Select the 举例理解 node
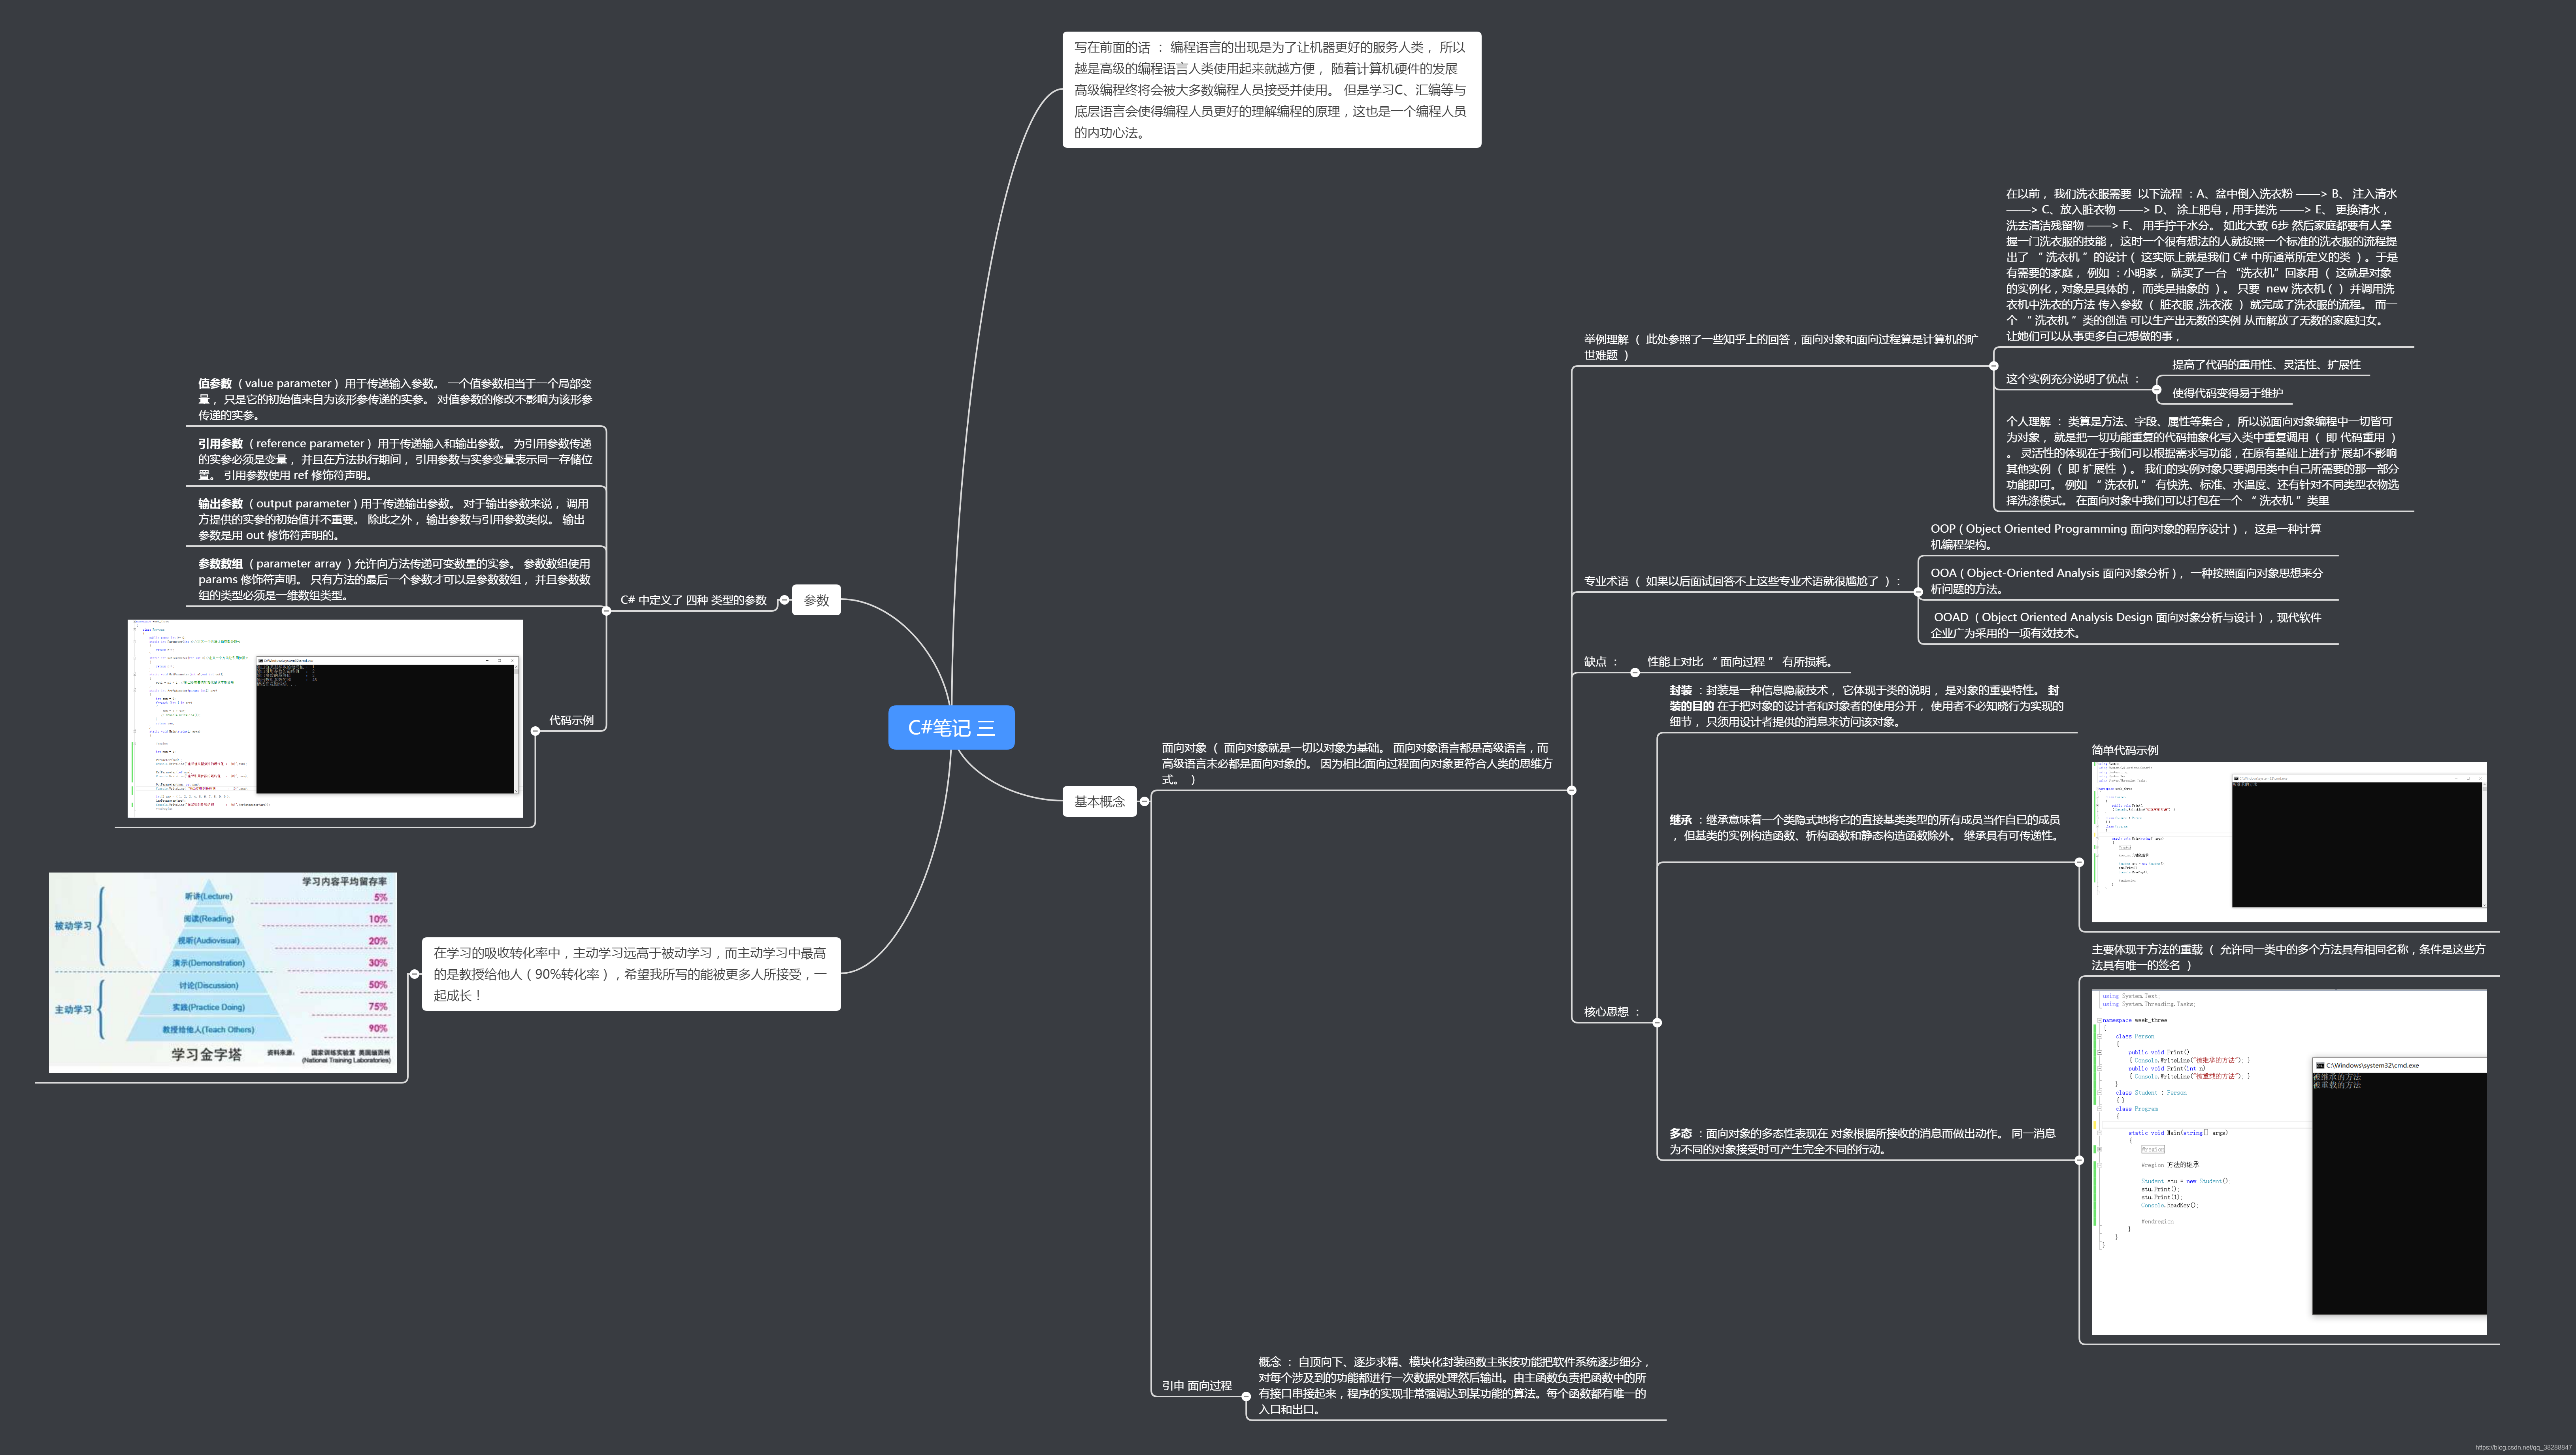2576x1455 pixels. pyautogui.click(x=1780, y=347)
